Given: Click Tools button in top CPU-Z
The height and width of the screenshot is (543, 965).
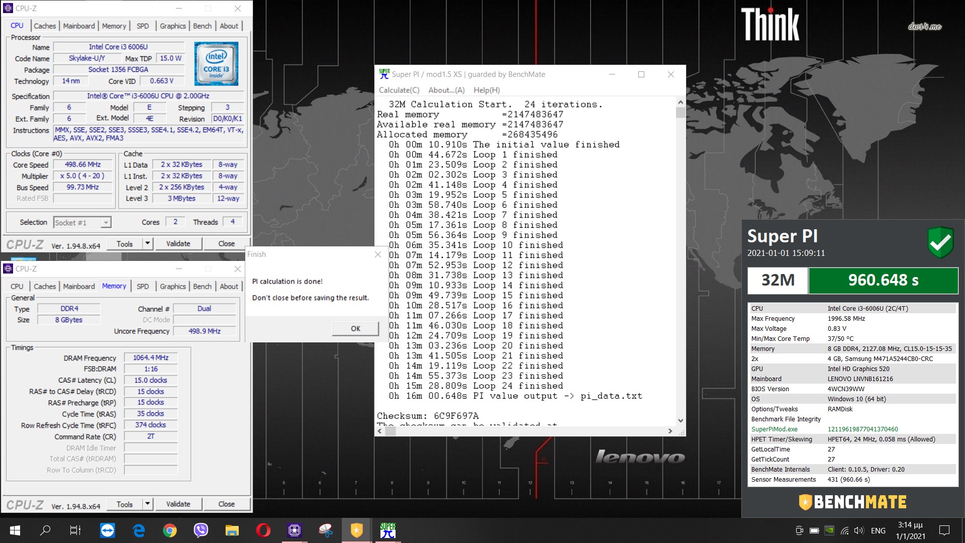Looking at the screenshot, I should [125, 243].
